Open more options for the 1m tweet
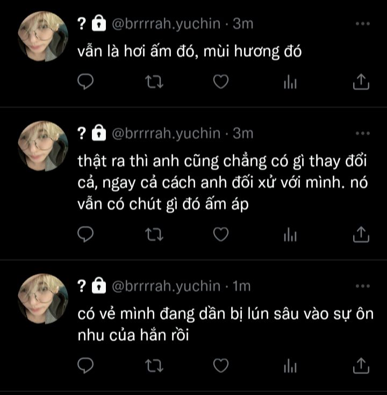 (x=363, y=286)
